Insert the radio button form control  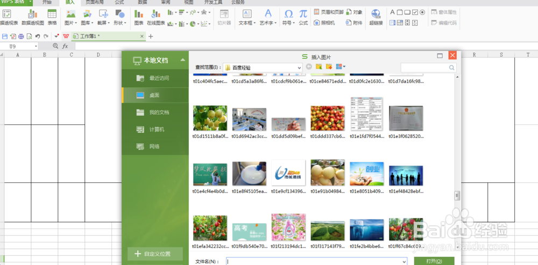point(422,12)
